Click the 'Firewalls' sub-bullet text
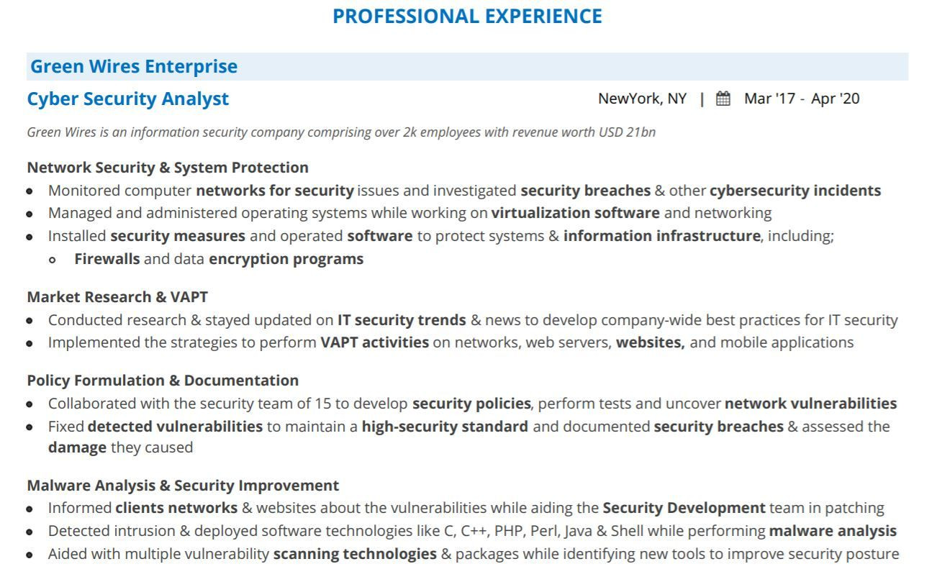The width and height of the screenshot is (937, 582). coord(107,259)
